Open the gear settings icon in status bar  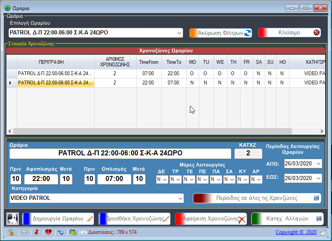click(61, 232)
